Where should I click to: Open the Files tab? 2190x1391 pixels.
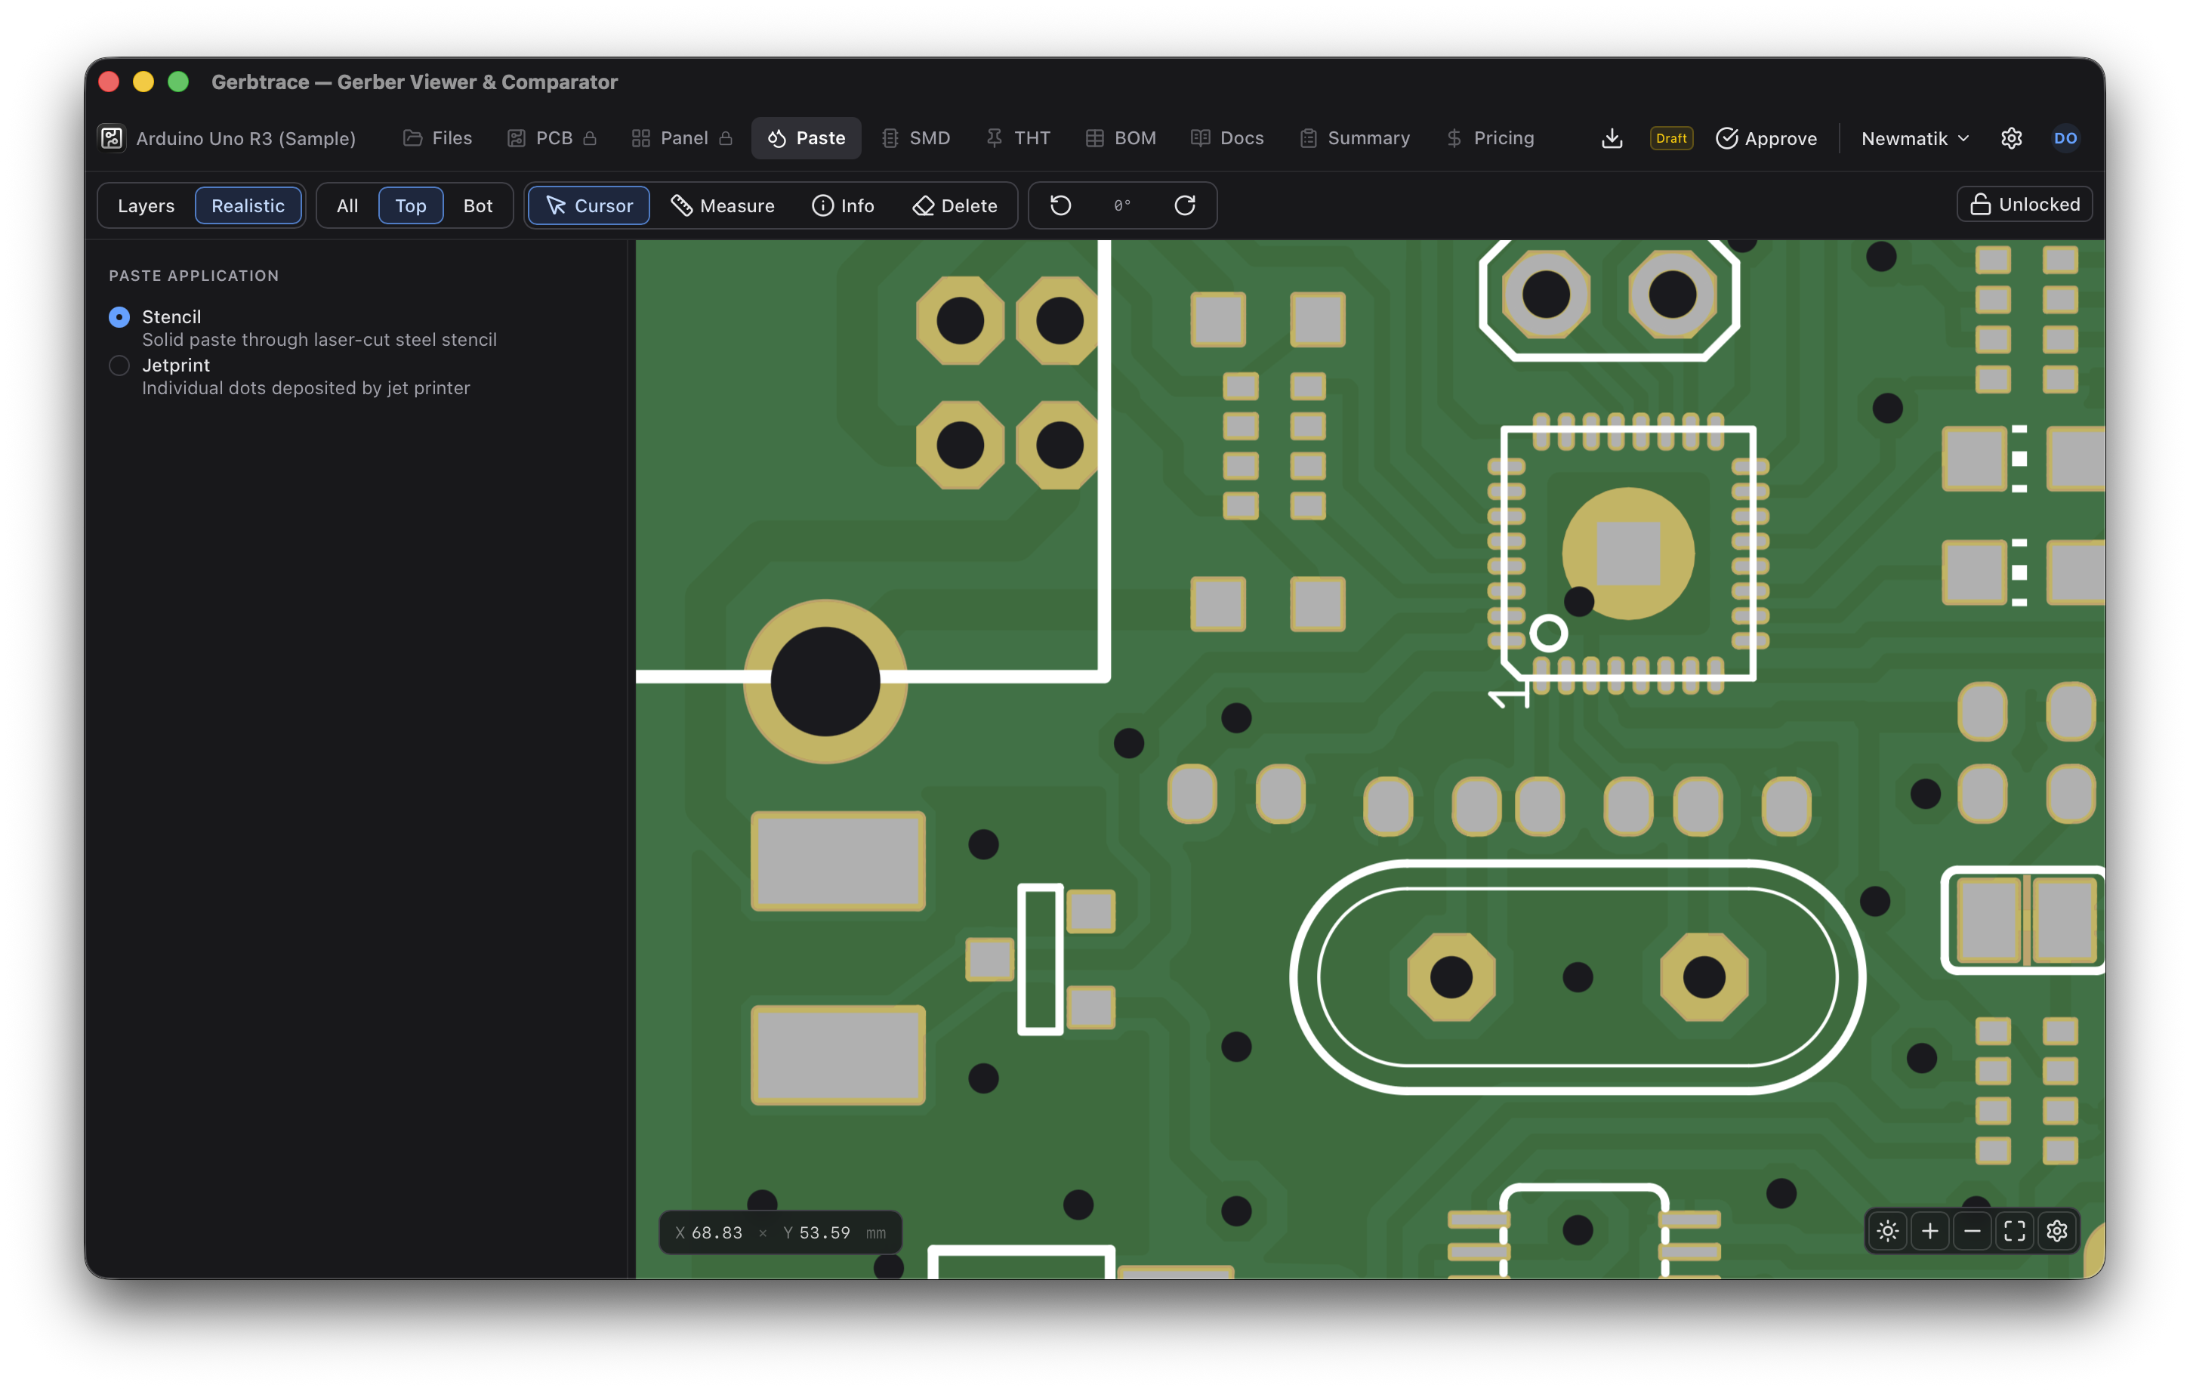(x=437, y=138)
